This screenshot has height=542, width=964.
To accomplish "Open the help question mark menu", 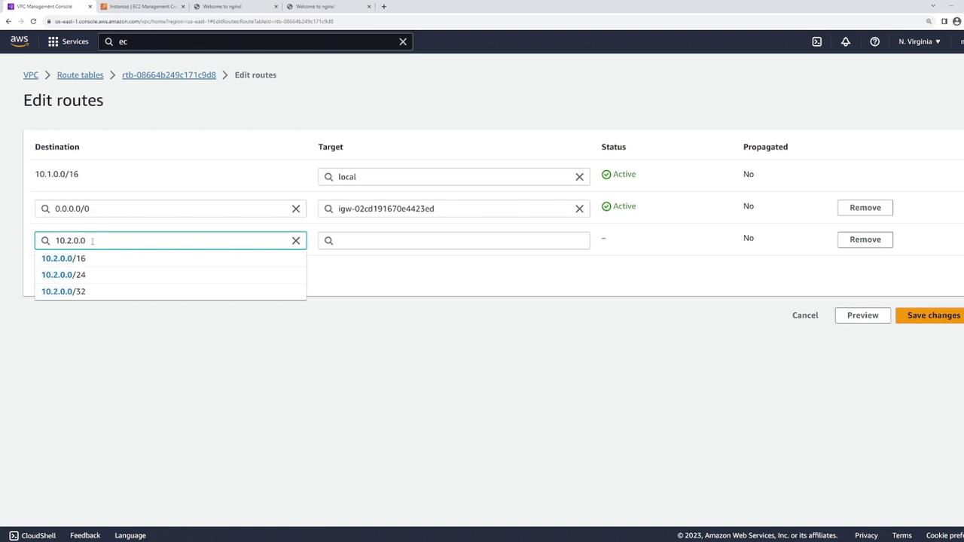I will coord(874,41).
